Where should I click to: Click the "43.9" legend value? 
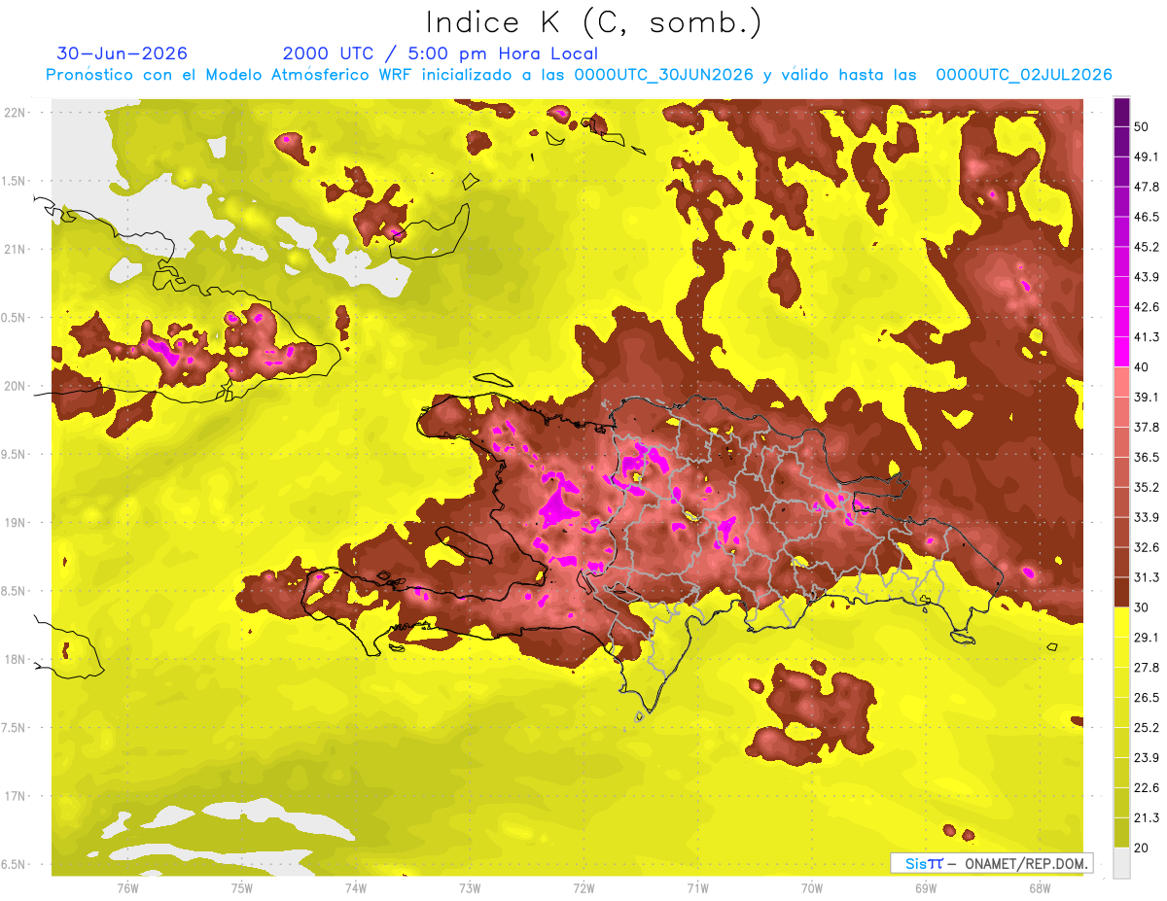coord(1148,277)
